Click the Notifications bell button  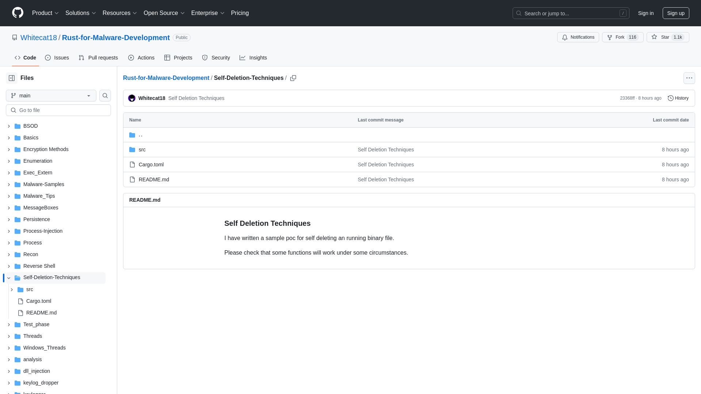click(x=578, y=37)
